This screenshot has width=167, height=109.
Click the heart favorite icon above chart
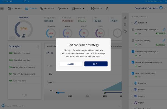(52, 53)
